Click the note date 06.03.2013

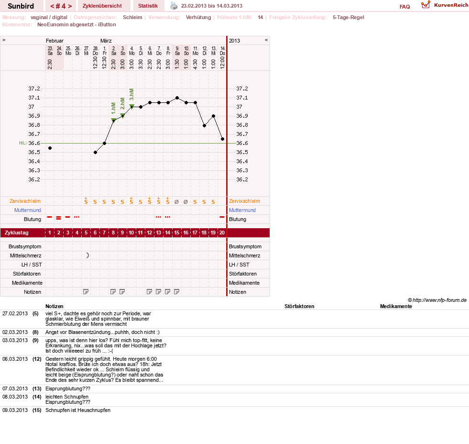click(x=15, y=359)
